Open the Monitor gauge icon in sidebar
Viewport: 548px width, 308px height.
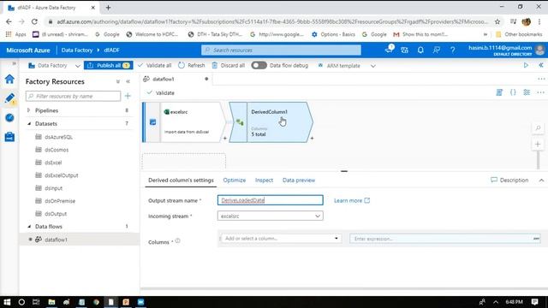click(9, 118)
